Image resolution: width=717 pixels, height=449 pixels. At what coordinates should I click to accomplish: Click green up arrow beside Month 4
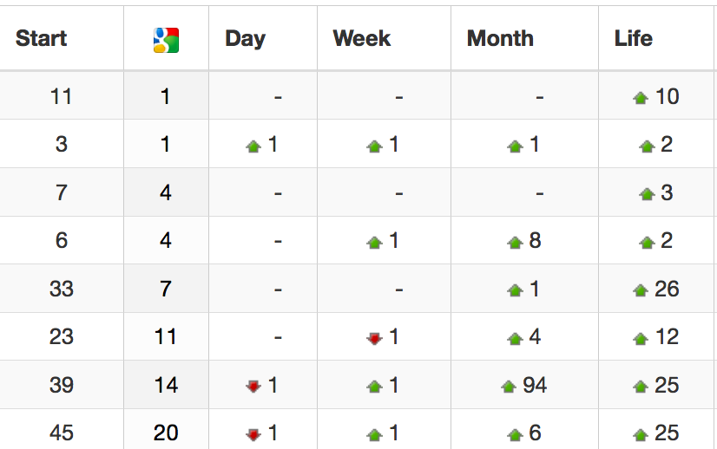coord(515,338)
